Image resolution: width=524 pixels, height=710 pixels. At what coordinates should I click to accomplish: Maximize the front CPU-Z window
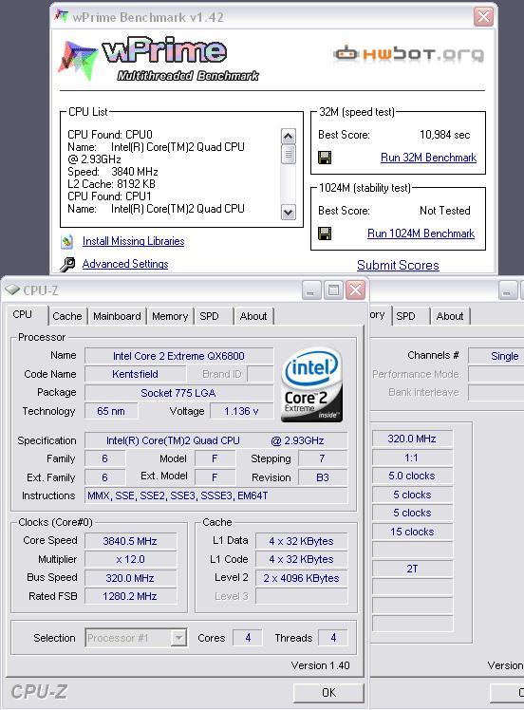[x=333, y=290]
